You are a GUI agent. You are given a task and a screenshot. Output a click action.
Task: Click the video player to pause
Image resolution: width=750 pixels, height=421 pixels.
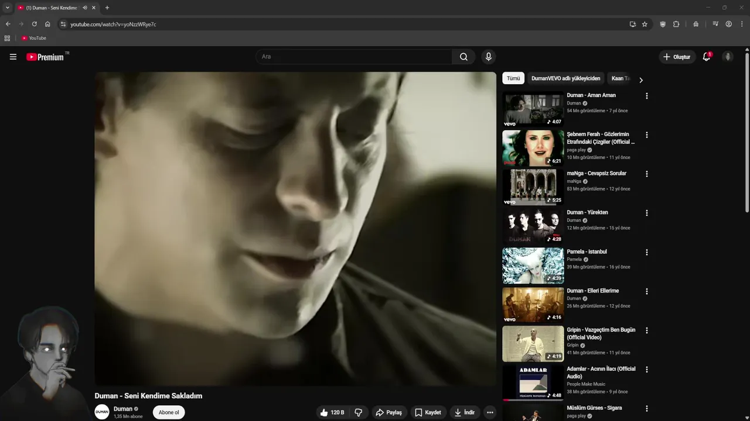click(x=295, y=229)
